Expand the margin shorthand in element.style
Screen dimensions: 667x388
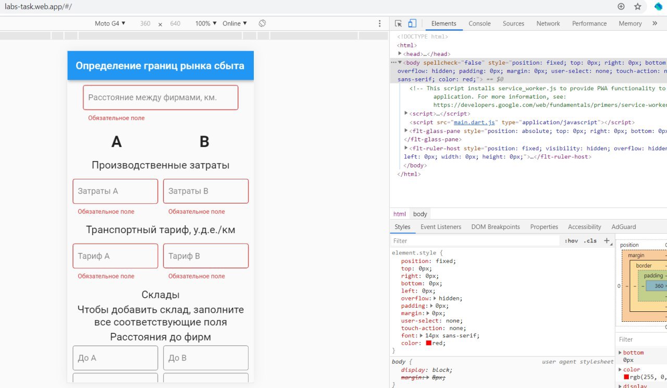coord(428,313)
